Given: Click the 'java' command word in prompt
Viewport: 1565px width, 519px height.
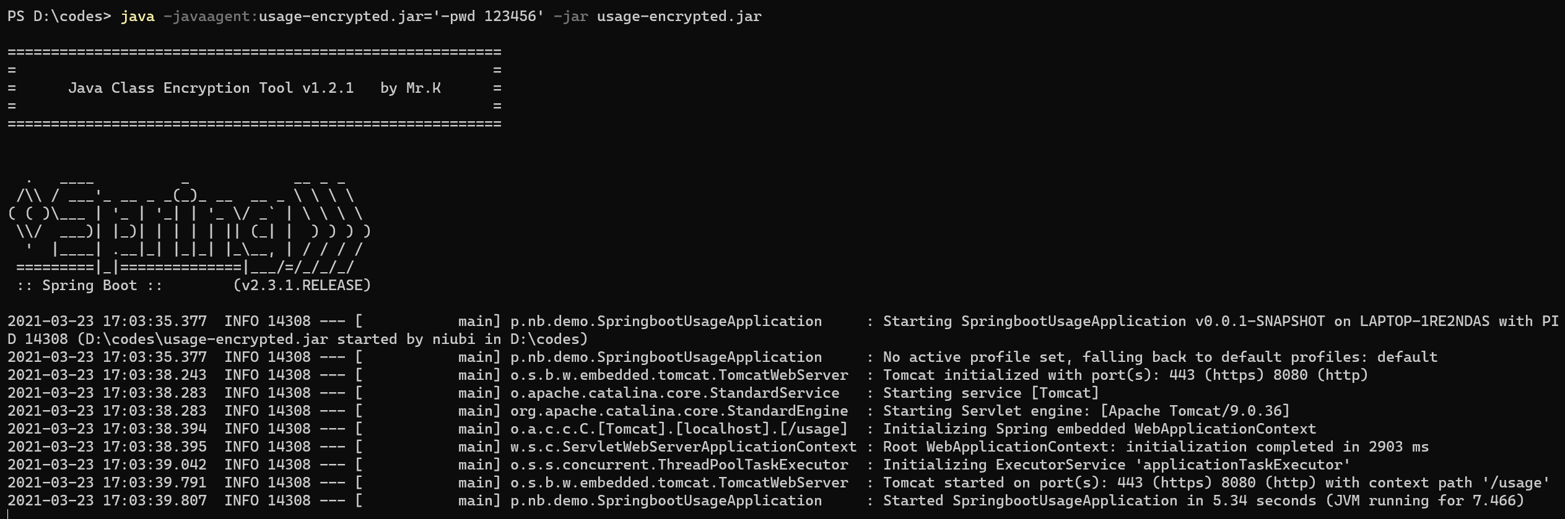Looking at the screenshot, I should coord(137,17).
